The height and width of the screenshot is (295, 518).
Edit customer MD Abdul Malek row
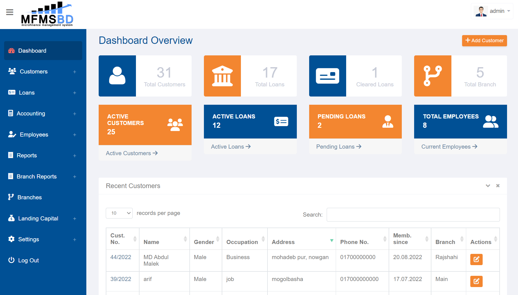(x=476, y=259)
